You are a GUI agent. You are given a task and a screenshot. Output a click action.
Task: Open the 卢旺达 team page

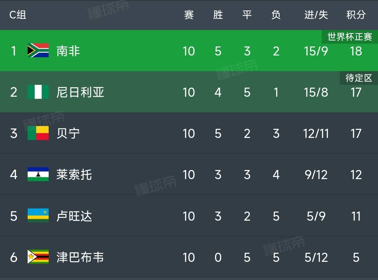pos(74,216)
